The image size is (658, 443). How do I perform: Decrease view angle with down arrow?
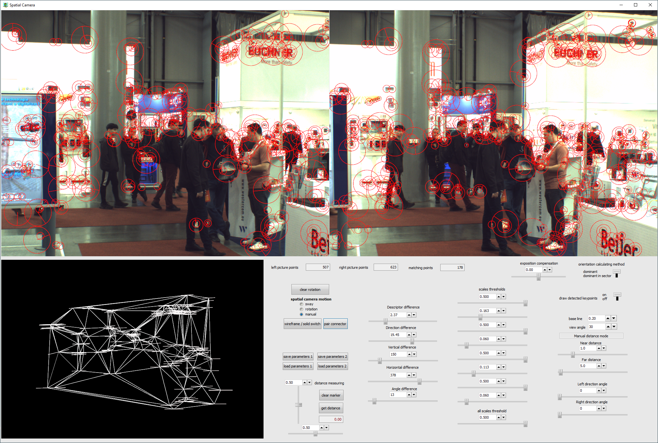pyautogui.click(x=614, y=327)
